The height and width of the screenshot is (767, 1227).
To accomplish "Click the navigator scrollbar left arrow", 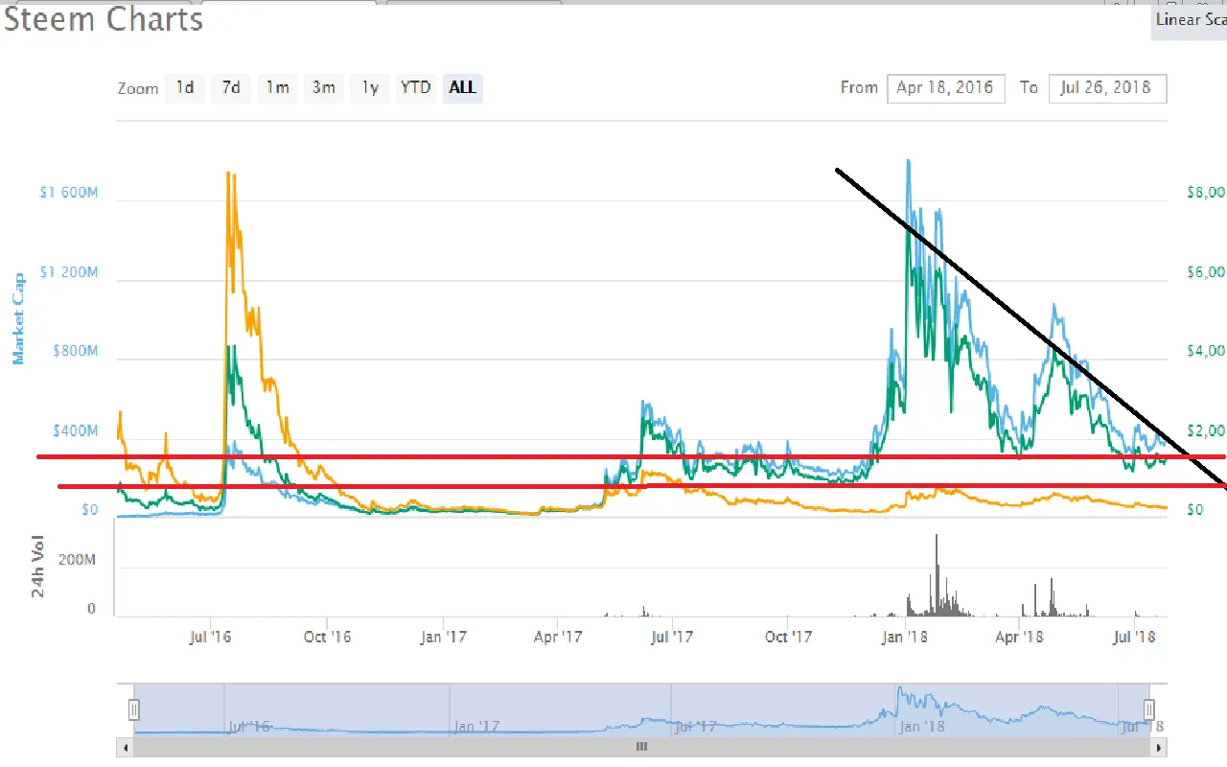I will point(124,747).
